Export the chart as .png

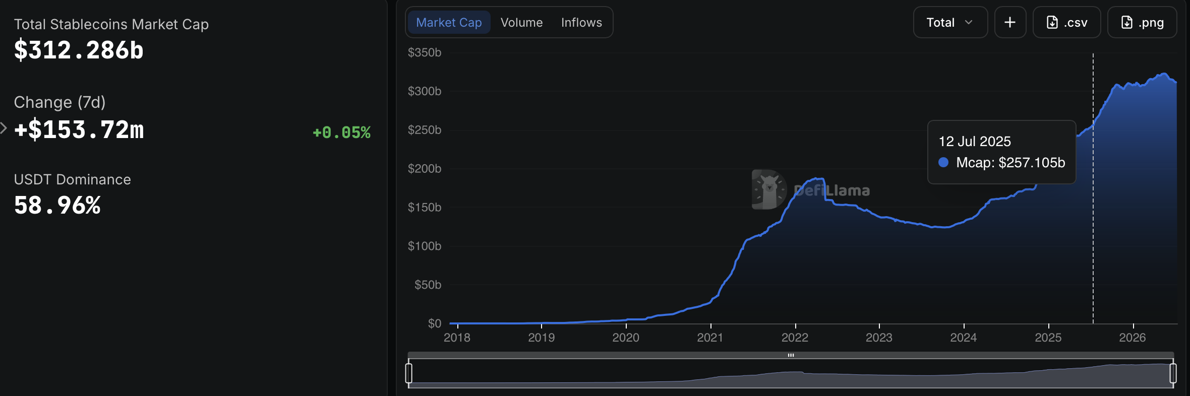(x=1142, y=22)
